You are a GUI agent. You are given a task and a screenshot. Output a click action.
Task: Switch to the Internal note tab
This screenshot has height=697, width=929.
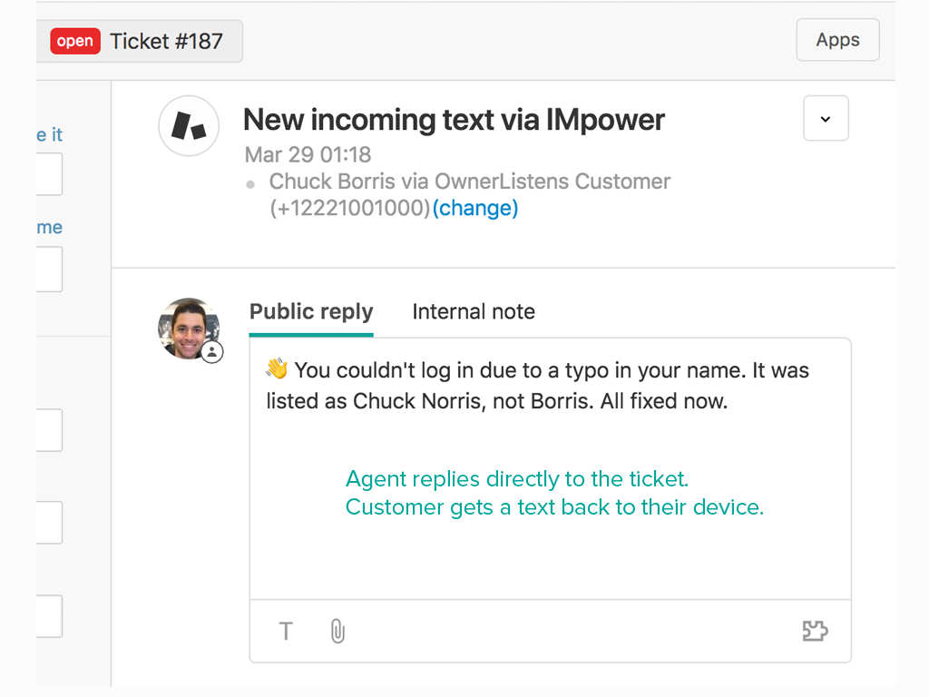tap(473, 312)
